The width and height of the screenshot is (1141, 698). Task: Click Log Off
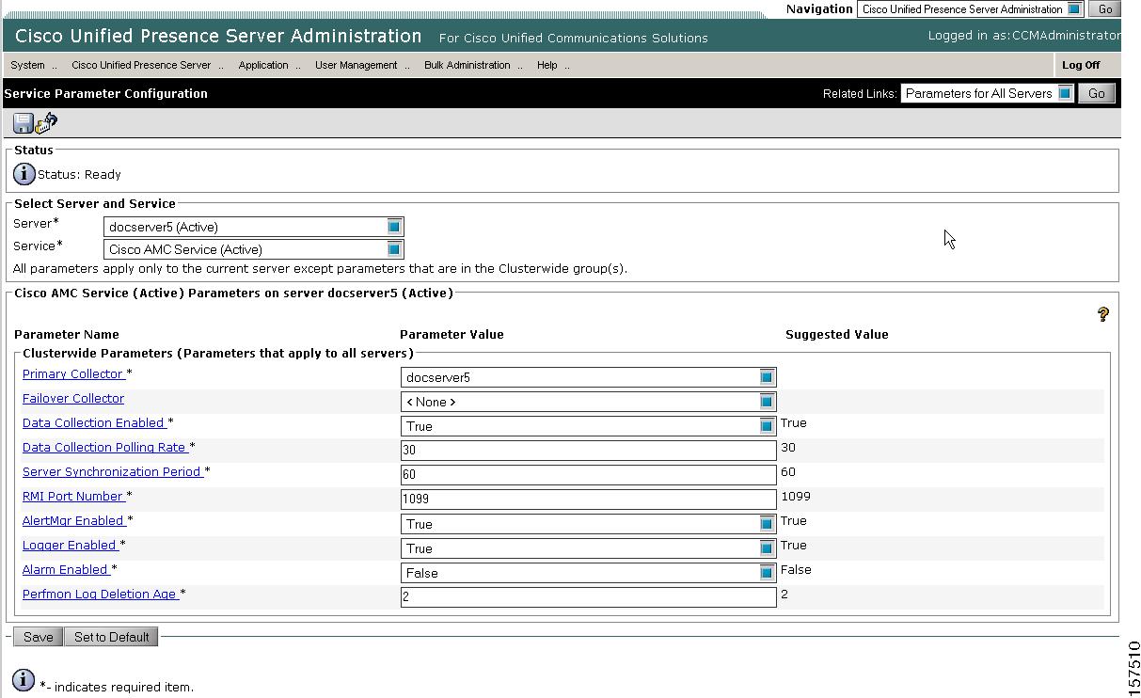point(1081,65)
